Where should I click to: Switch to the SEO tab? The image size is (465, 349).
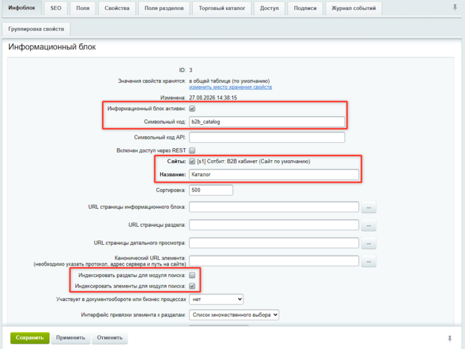56,8
